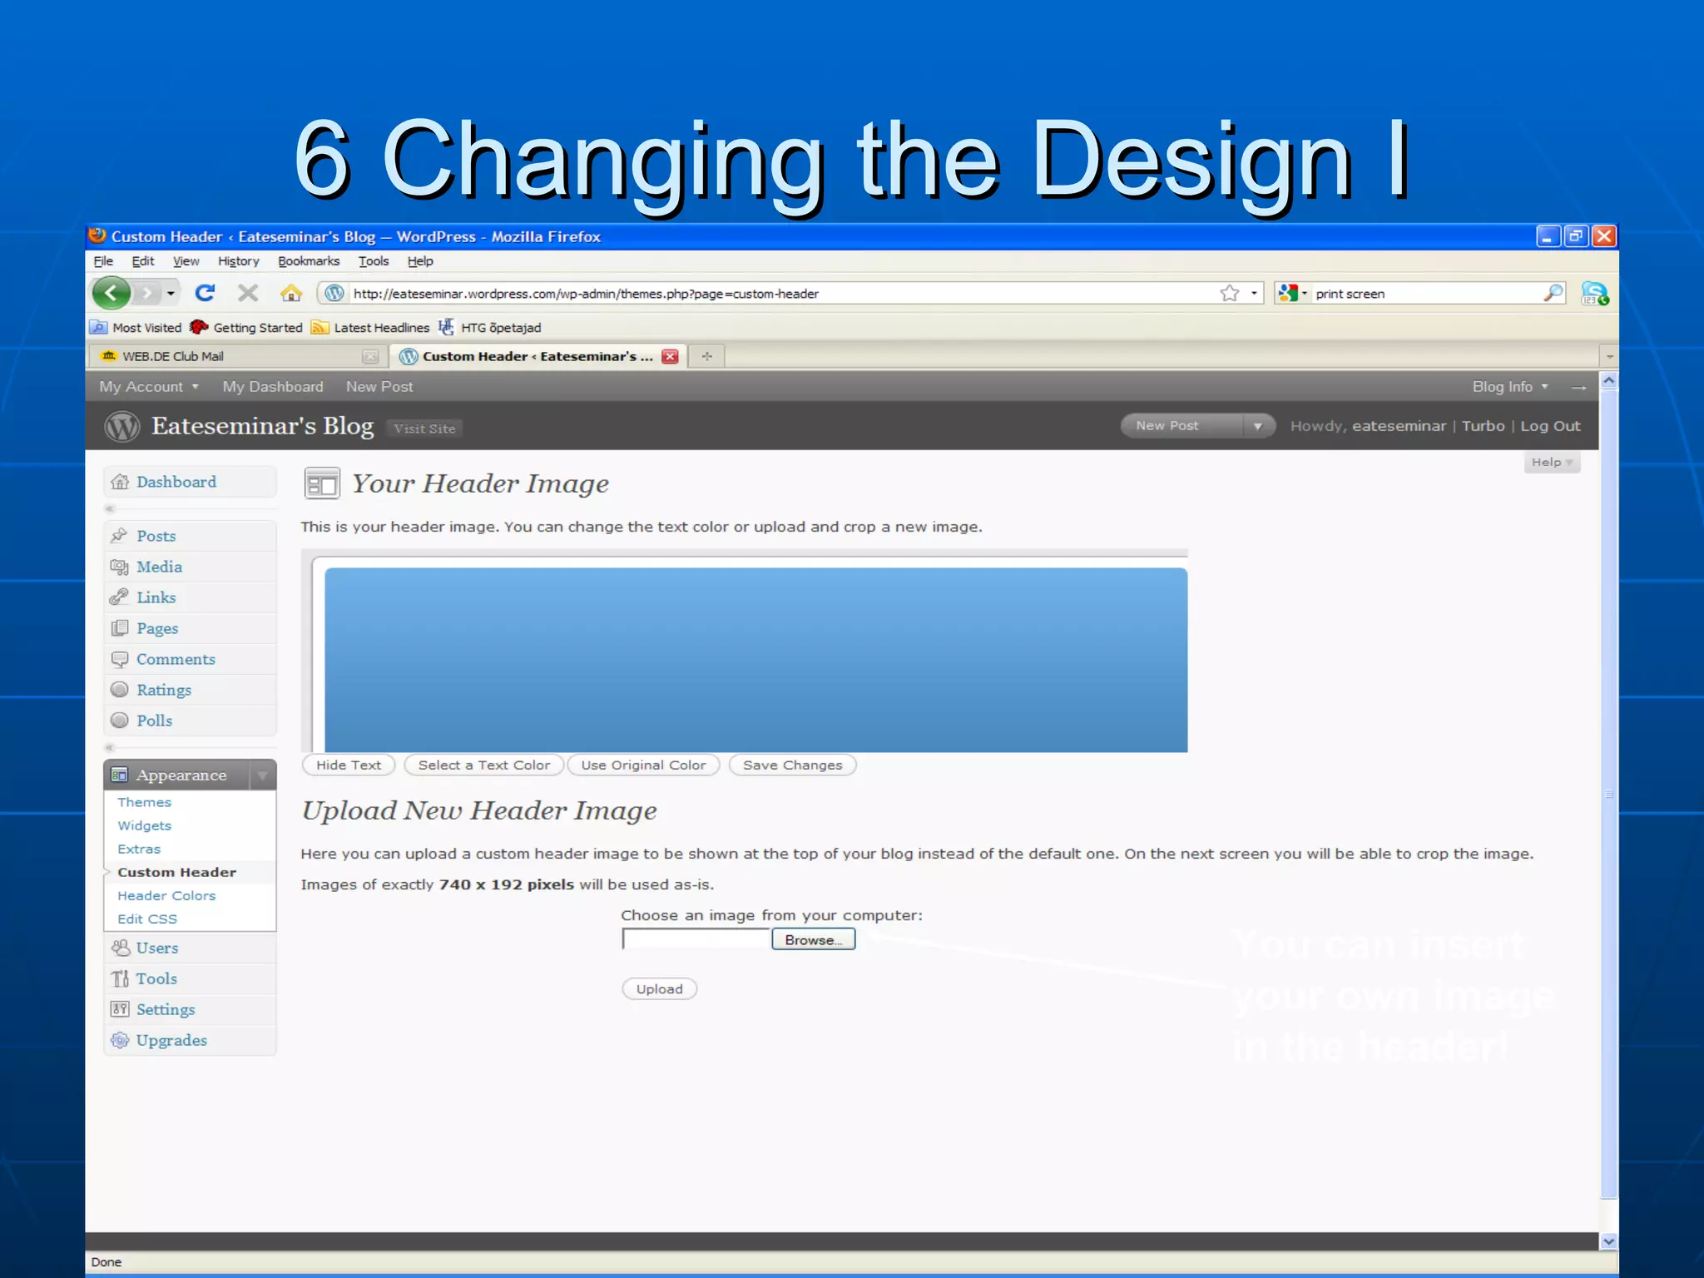The image size is (1704, 1278).
Task: Open Users section in sidebar
Action: pyautogui.click(x=190, y=948)
